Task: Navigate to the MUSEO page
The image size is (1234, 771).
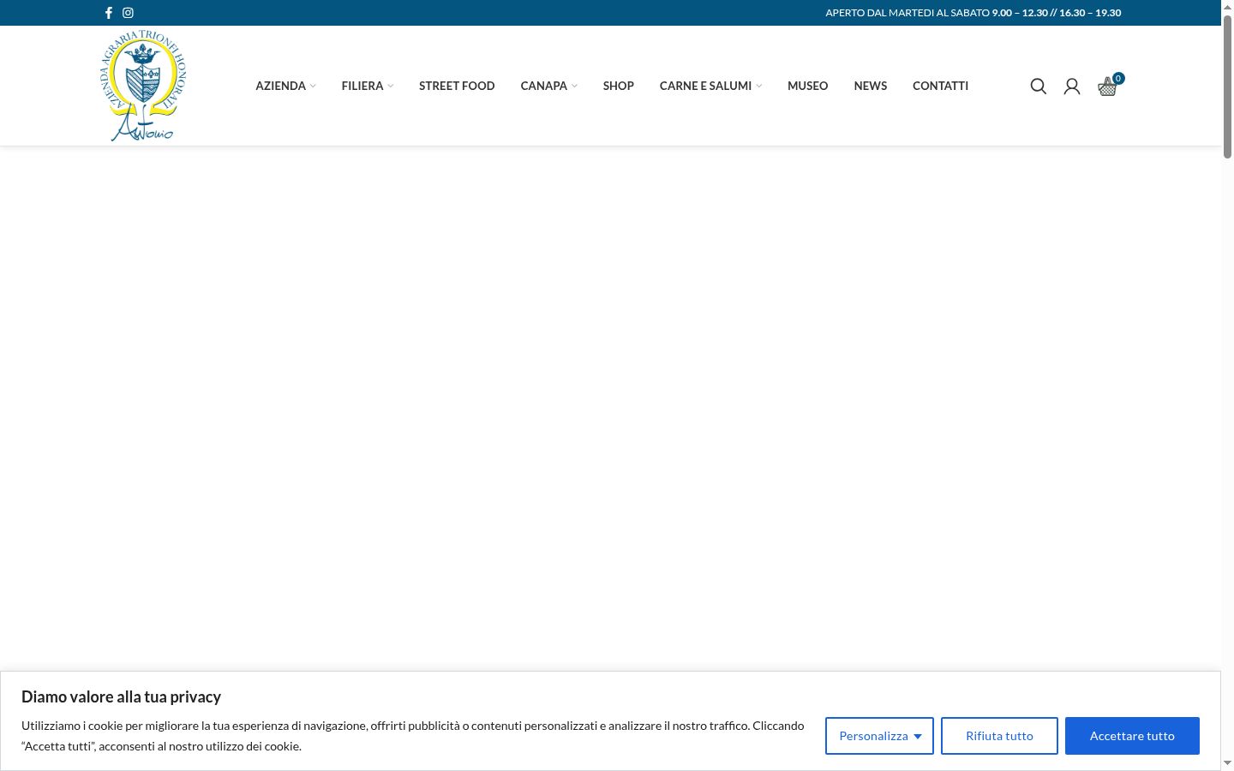Action: pyautogui.click(x=807, y=86)
